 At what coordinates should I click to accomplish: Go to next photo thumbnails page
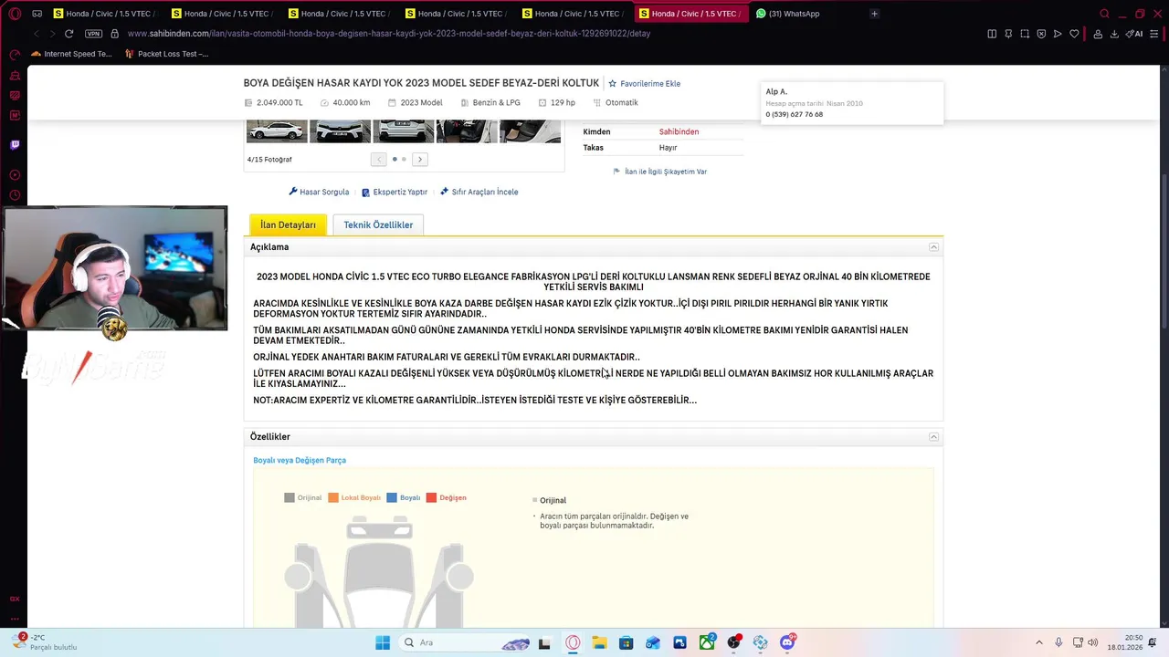coord(420,160)
